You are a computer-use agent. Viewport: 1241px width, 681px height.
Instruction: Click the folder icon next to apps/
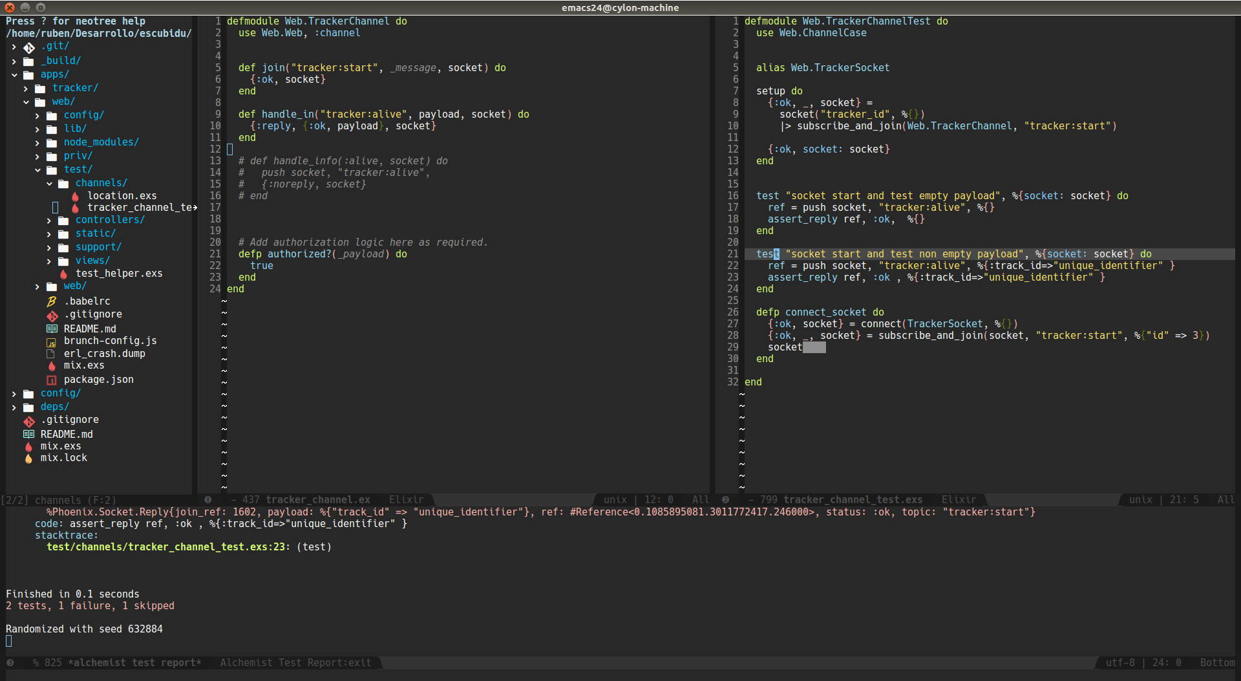click(28, 75)
